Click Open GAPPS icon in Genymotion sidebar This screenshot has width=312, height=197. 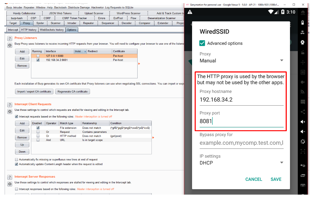[303, 13]
